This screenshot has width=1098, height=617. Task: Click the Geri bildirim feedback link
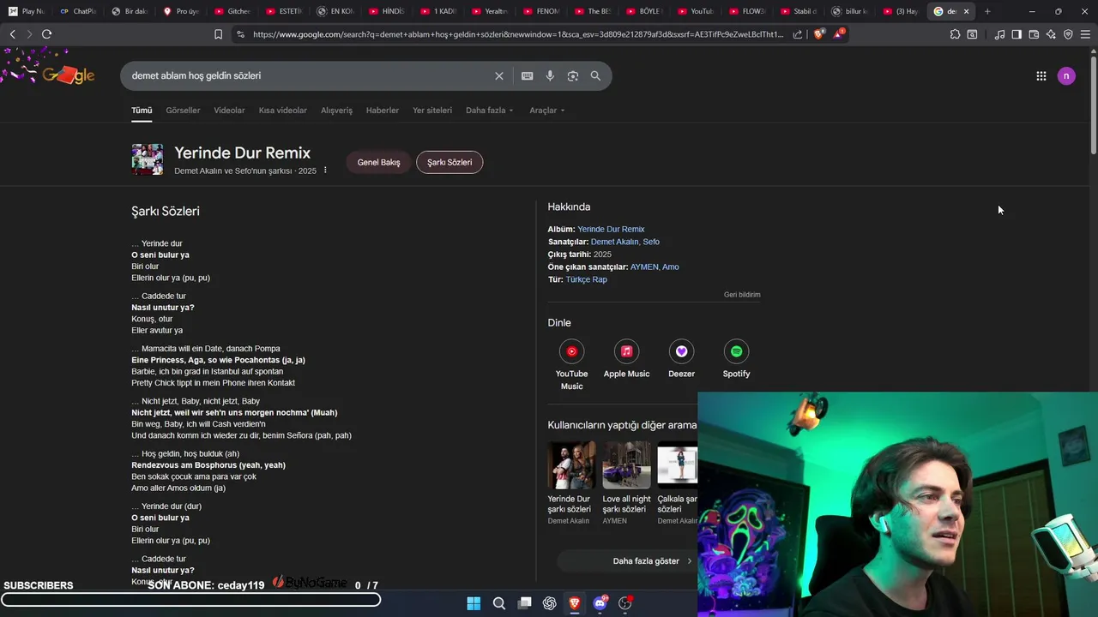pos(742,295)
